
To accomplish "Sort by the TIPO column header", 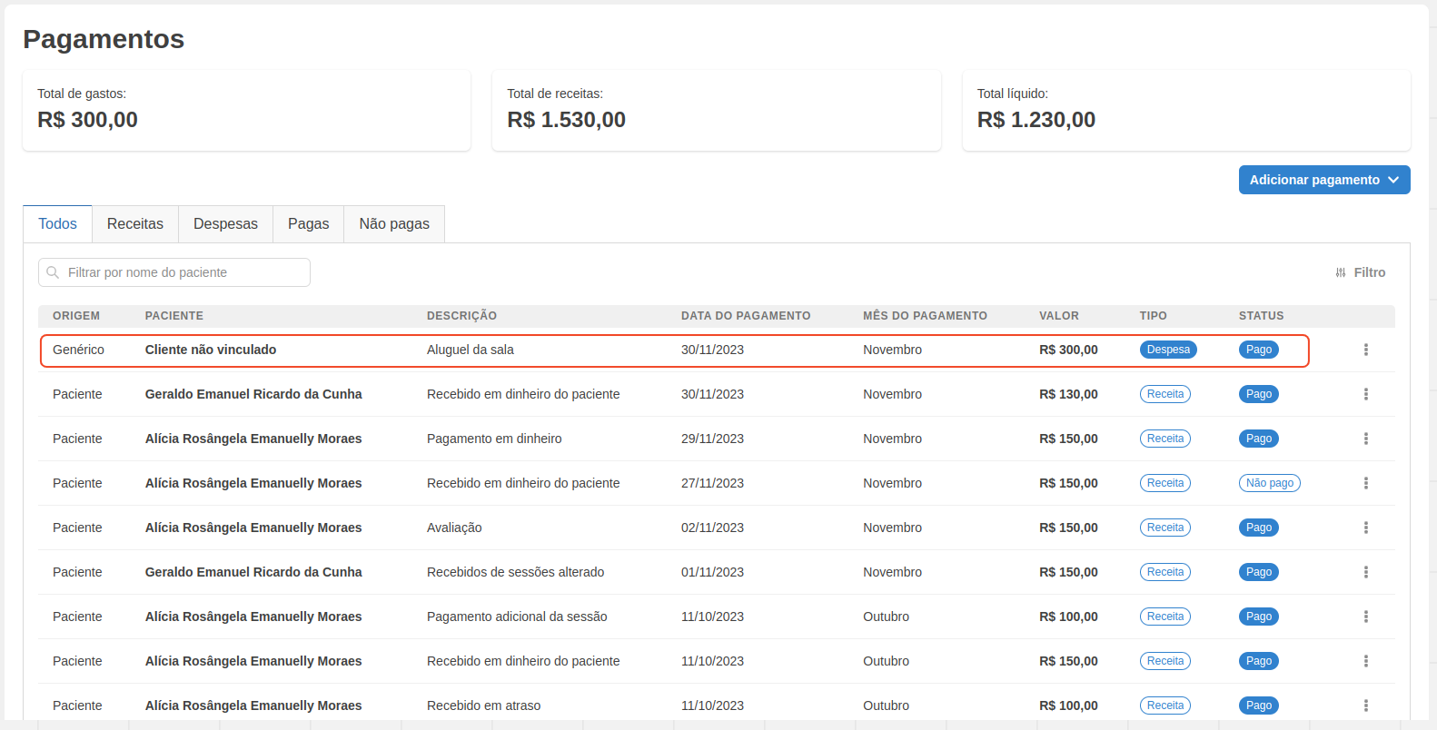I will (1154, 316).
